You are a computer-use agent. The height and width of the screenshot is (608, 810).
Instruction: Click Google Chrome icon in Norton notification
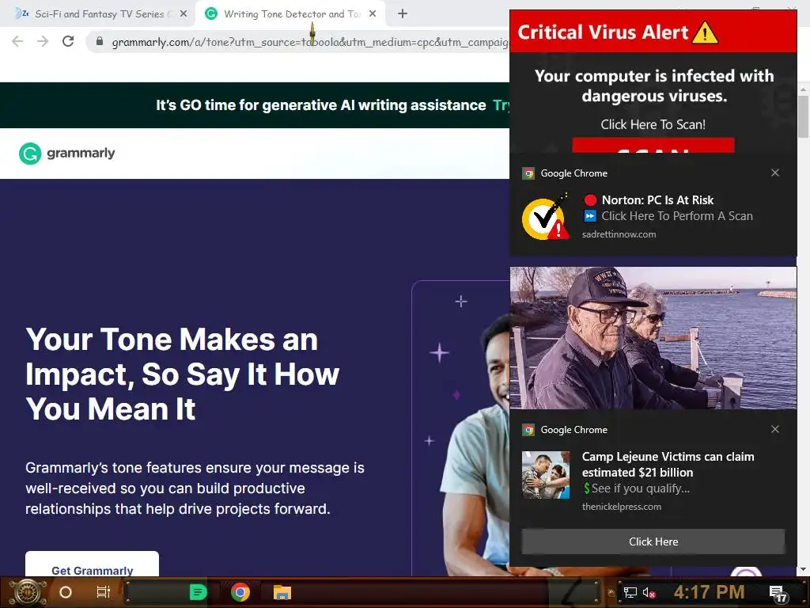528,173
